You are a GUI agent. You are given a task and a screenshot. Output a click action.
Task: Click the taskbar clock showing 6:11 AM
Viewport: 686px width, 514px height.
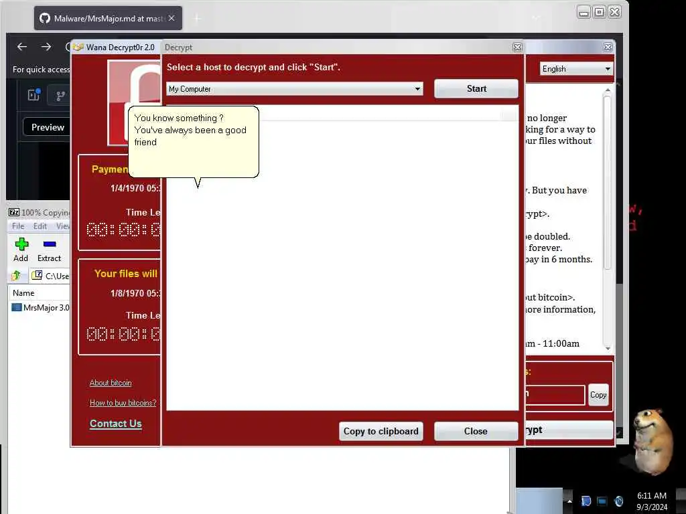click(652, 501)
